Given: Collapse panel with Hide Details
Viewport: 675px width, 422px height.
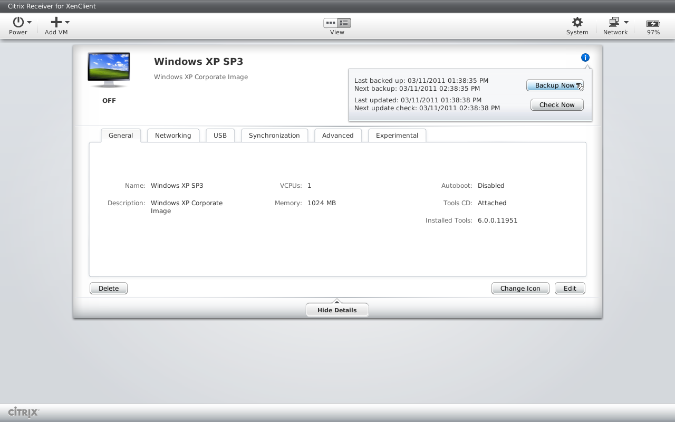Looking at the screenshot, I should click(x=337, y=310).
